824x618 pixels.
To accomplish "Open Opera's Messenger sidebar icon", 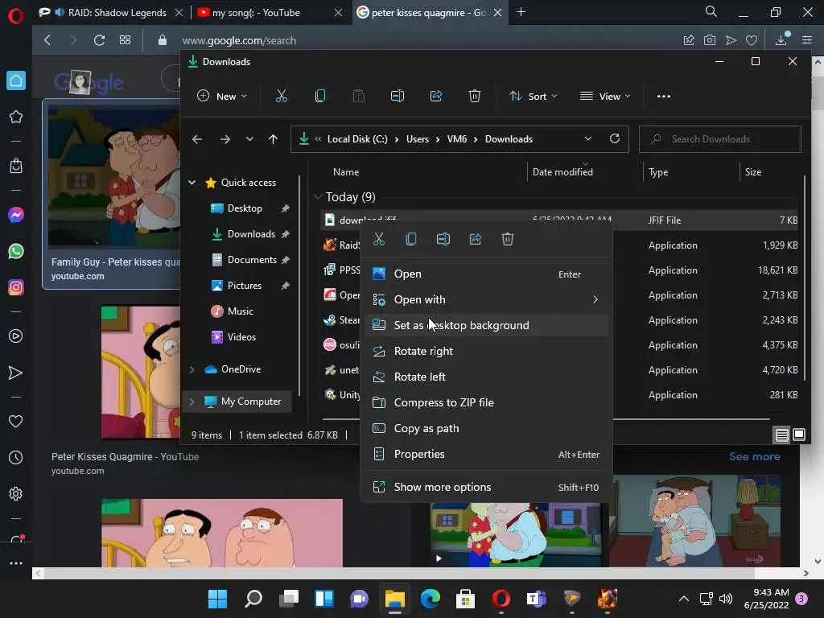I will [16, 215].
